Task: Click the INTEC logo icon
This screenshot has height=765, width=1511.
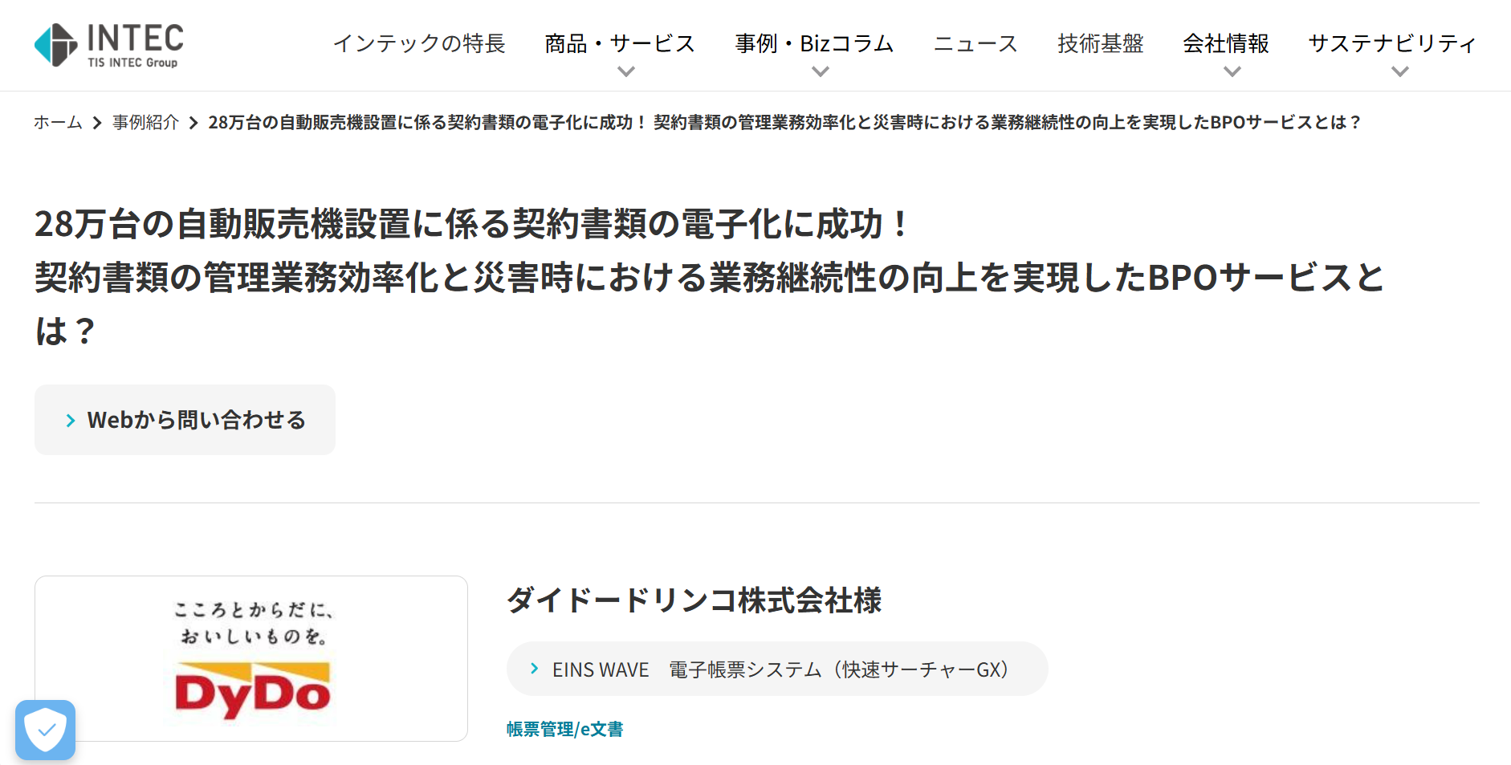Action: (x=56, y=45)
